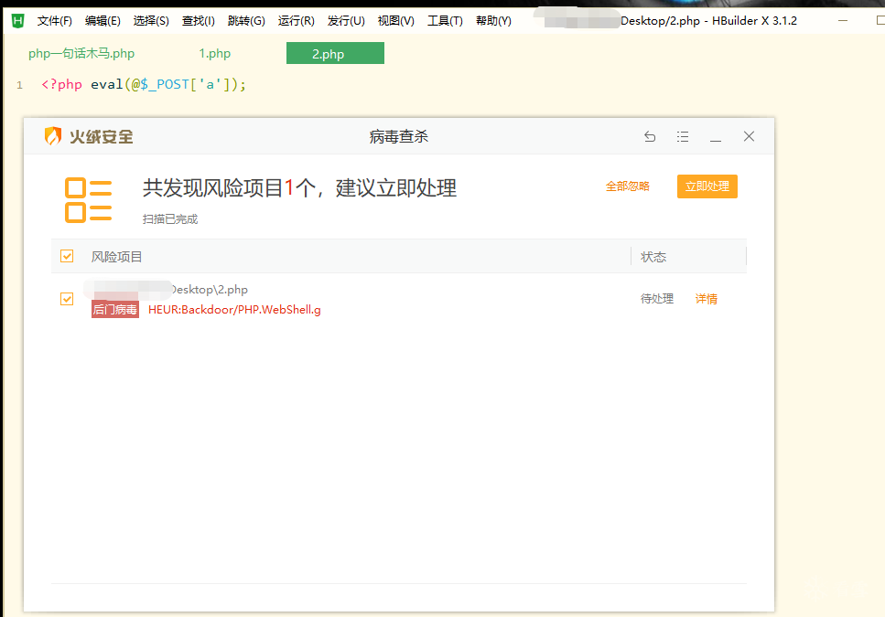Click the 扫描已完成 status text
The image size is (885, 617).
coord(170,219)
